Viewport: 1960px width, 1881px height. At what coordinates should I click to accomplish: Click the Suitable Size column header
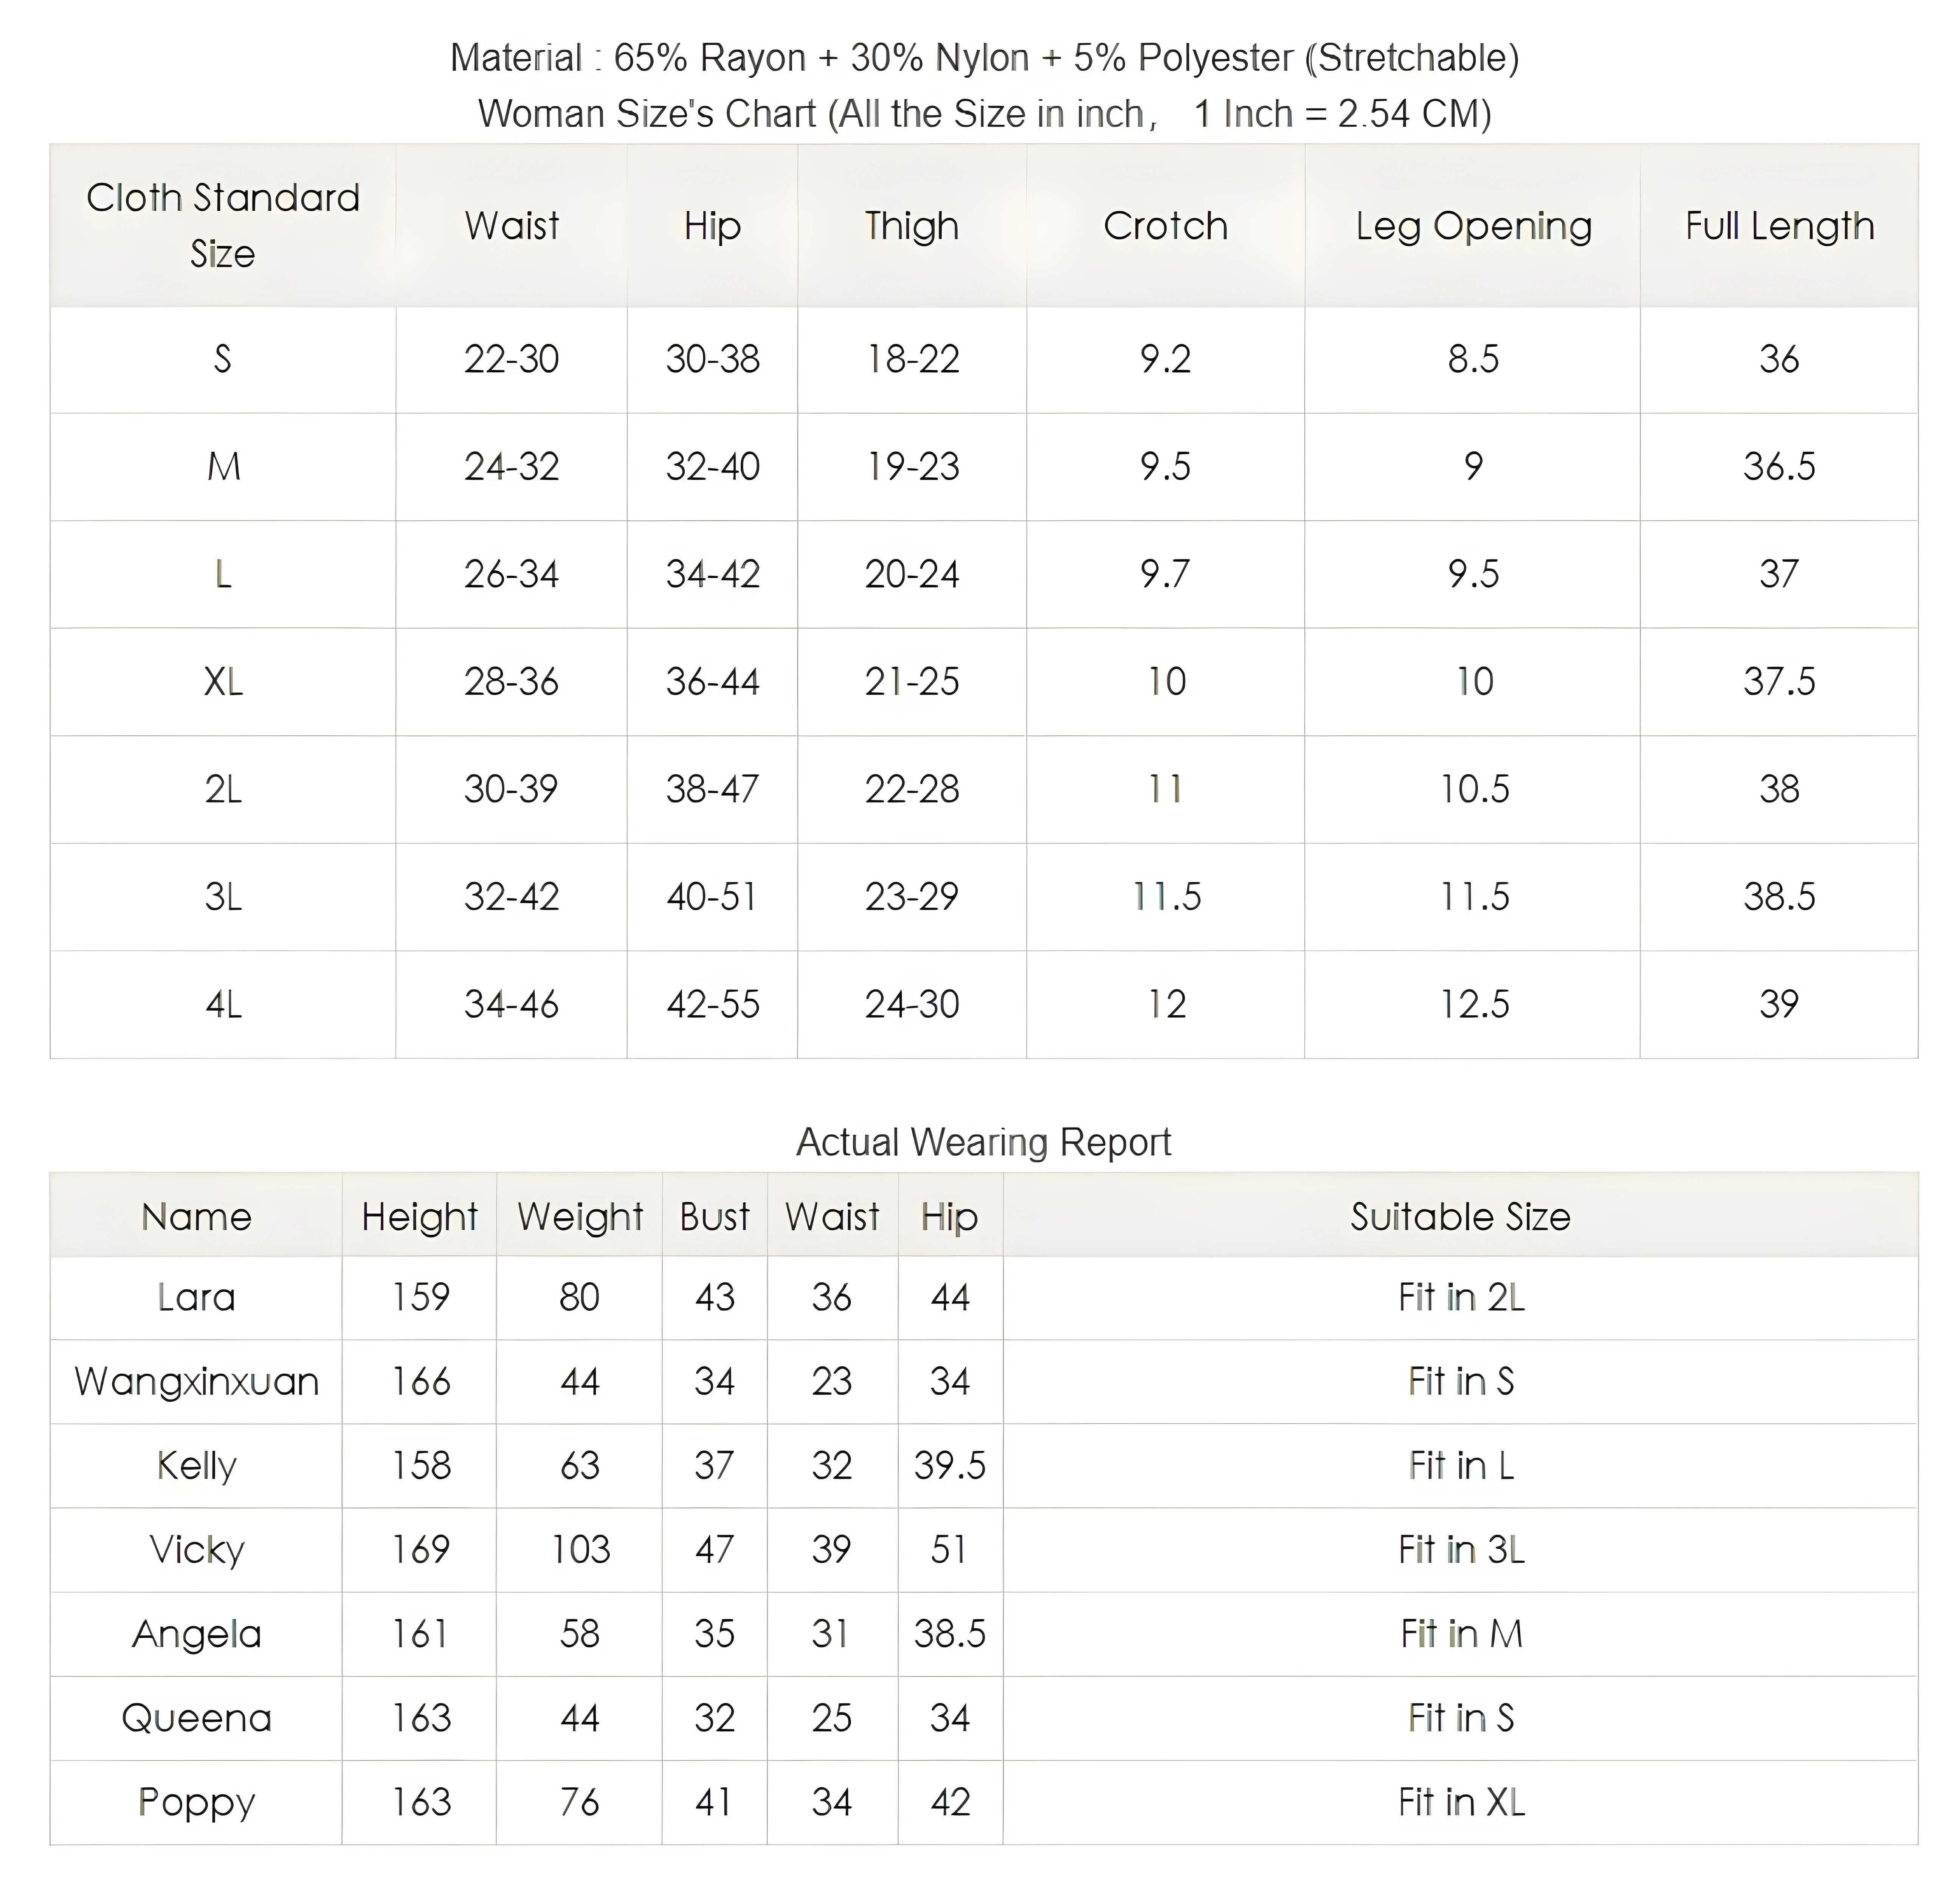[x=1460, y=1216]
